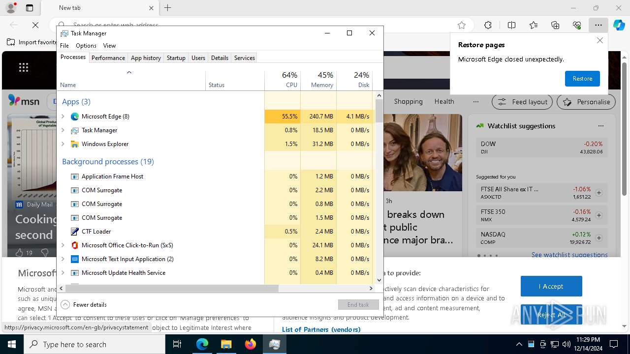Open Edge profile avatar icon
This screenshot has width=630, height=354.
pyautogui.click(x=11, y=8)
